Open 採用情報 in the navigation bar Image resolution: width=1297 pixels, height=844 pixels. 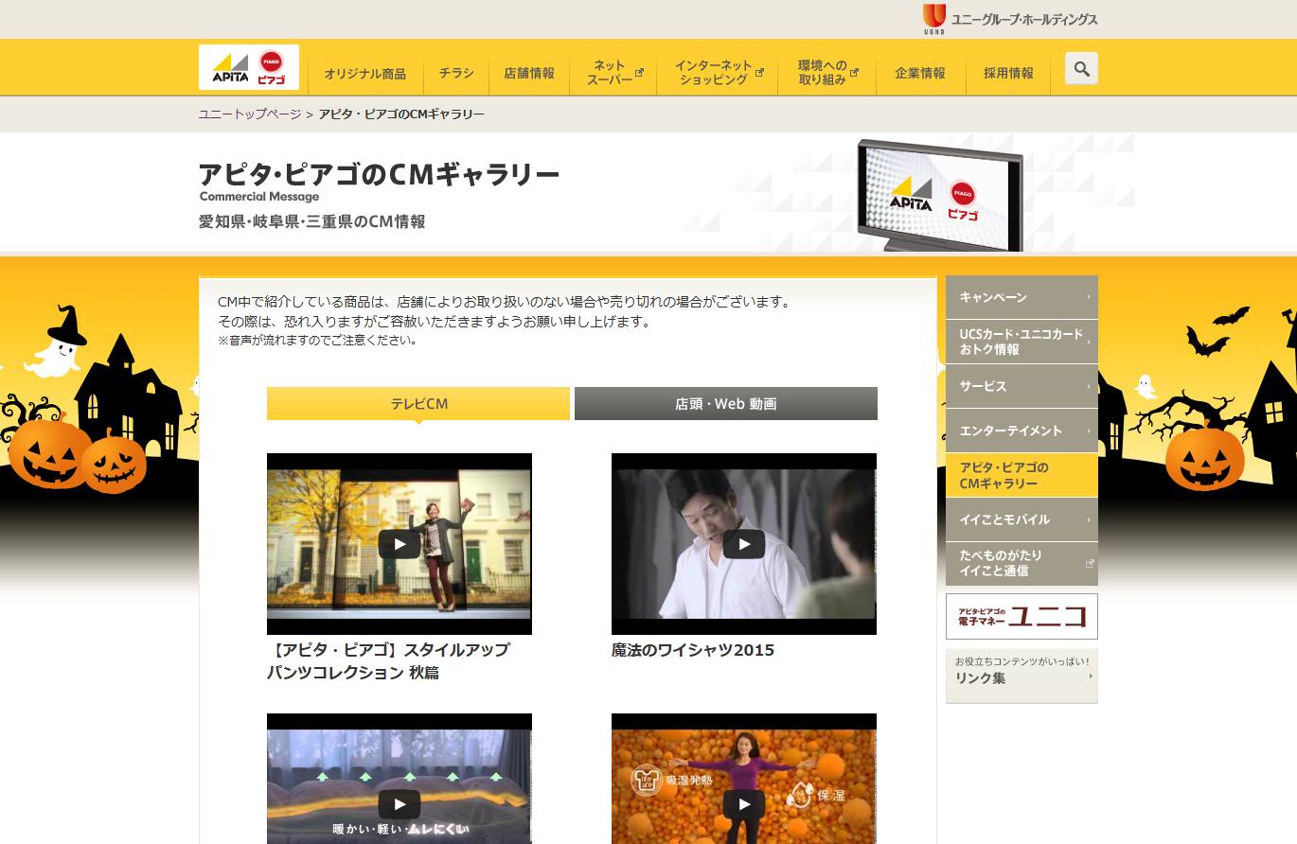pos(1008,73)
